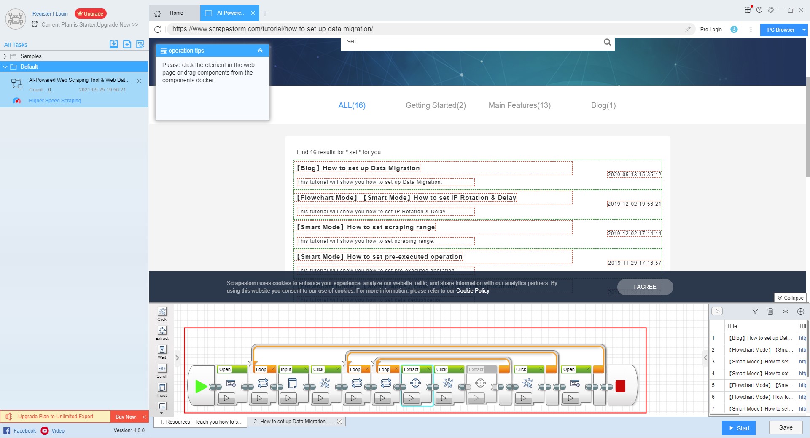Image resolution: width=810 pixels, height=438 pixels.
Task: Open the three-dot browser options menu
Action: click(751, 30)
